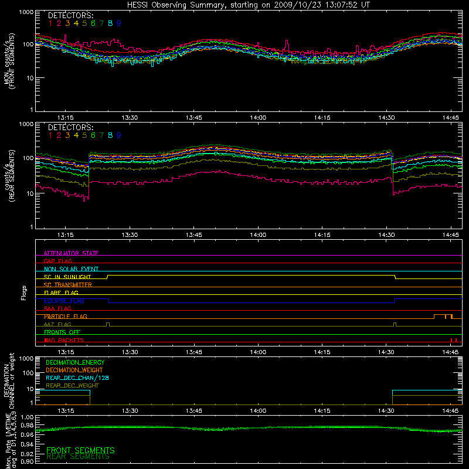Image resolution: width=469 pixels, height=469 pixels.
Task: Select cyan detector 8 in front segments legend
Action: [110, 23]
